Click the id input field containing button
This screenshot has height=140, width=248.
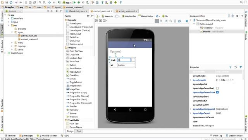[126, 65]
